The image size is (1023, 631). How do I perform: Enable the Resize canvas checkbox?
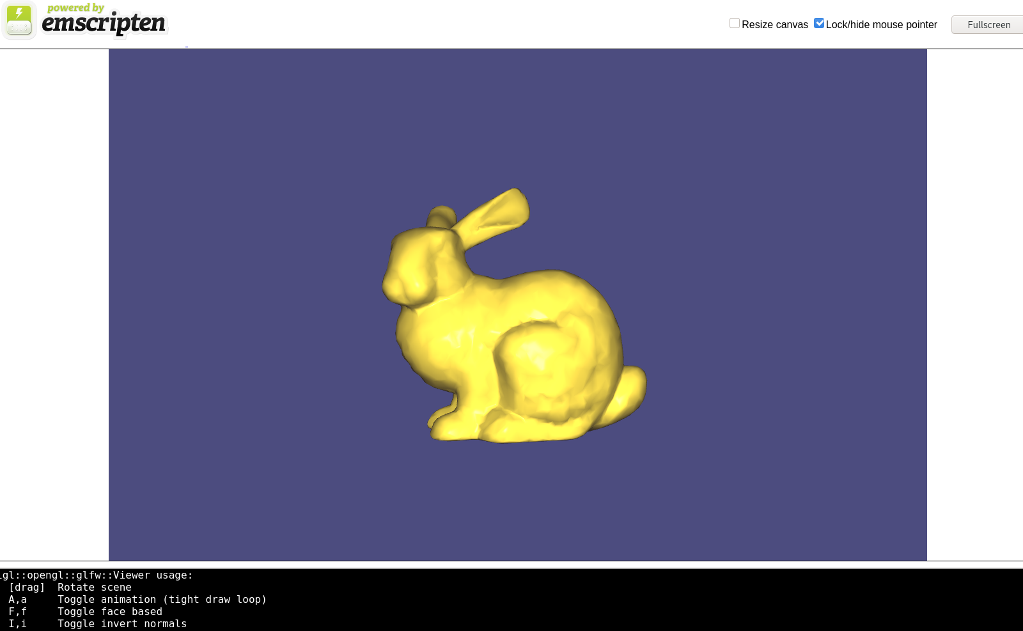(734, 23)
